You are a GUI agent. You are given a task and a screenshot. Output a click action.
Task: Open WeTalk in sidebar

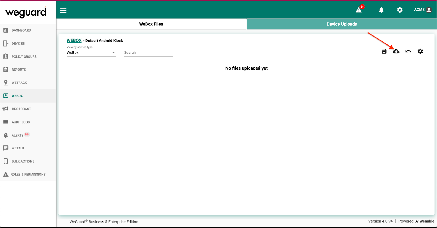point(28,148)
